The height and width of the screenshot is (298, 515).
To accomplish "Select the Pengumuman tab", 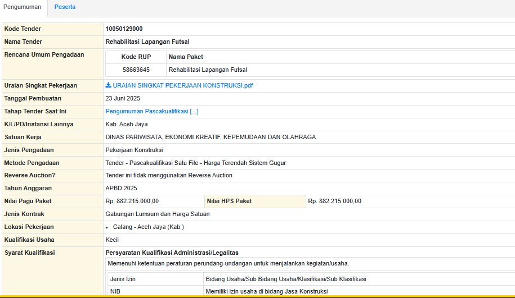I will point(23,7).
